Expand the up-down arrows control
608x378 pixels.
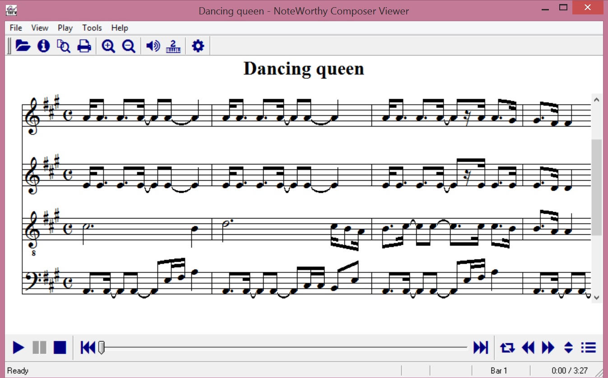pos(568,347)
